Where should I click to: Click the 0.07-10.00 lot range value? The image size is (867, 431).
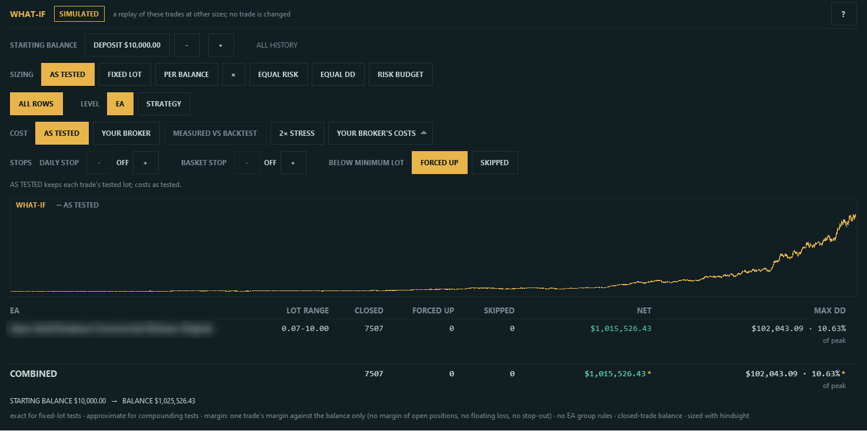[305, 329]
